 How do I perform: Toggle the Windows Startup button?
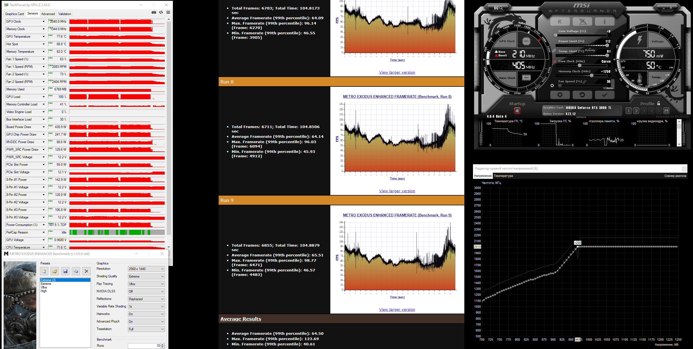[517, 111]
